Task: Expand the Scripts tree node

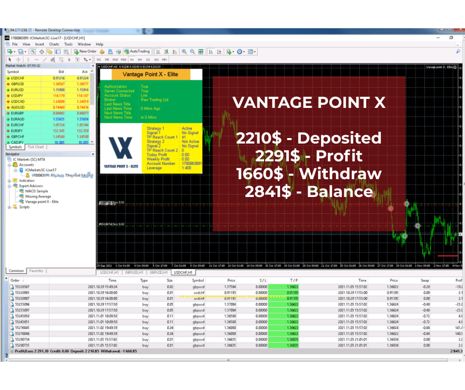Action: click(x=9, y=207)
